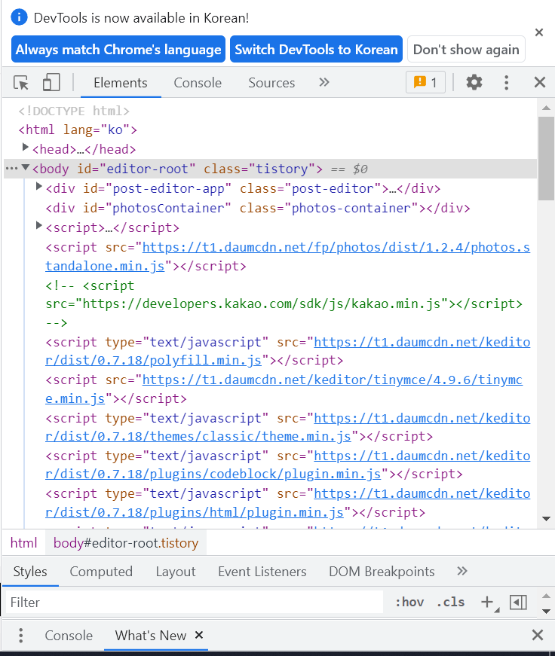Image resolution: width=555 pixels, height=656 pixels.
Task: Open the Layout tab
Action: [176, 572]
